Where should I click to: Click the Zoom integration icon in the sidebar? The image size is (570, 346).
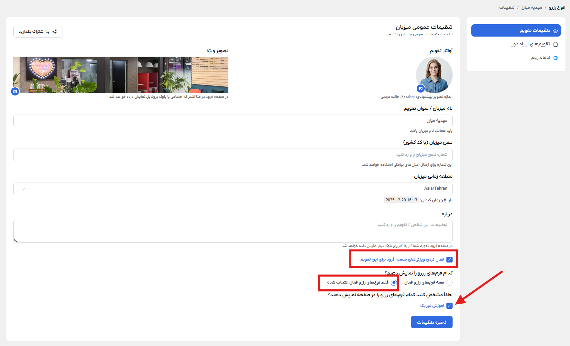click(x=555, y=58)
